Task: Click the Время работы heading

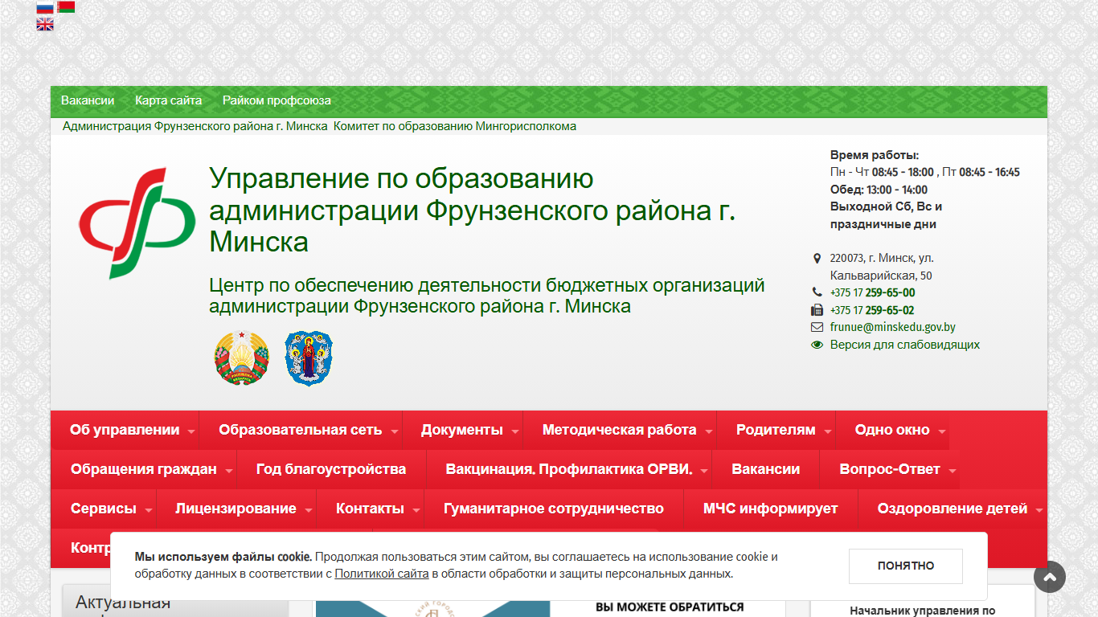Action: (875, 155)
